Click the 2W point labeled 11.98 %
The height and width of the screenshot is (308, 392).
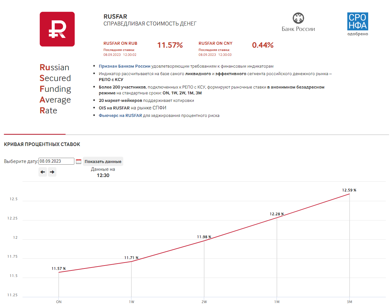(204, 241)
